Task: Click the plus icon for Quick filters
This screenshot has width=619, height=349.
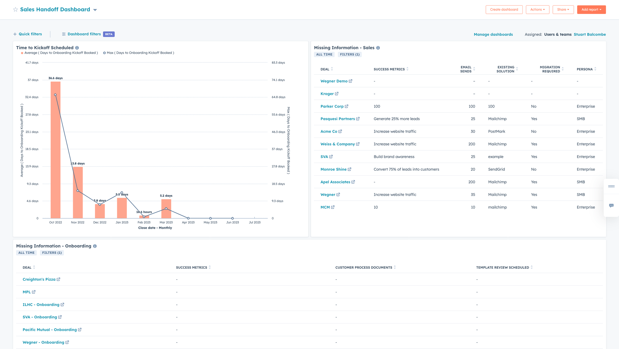Action: click(15, 34)
